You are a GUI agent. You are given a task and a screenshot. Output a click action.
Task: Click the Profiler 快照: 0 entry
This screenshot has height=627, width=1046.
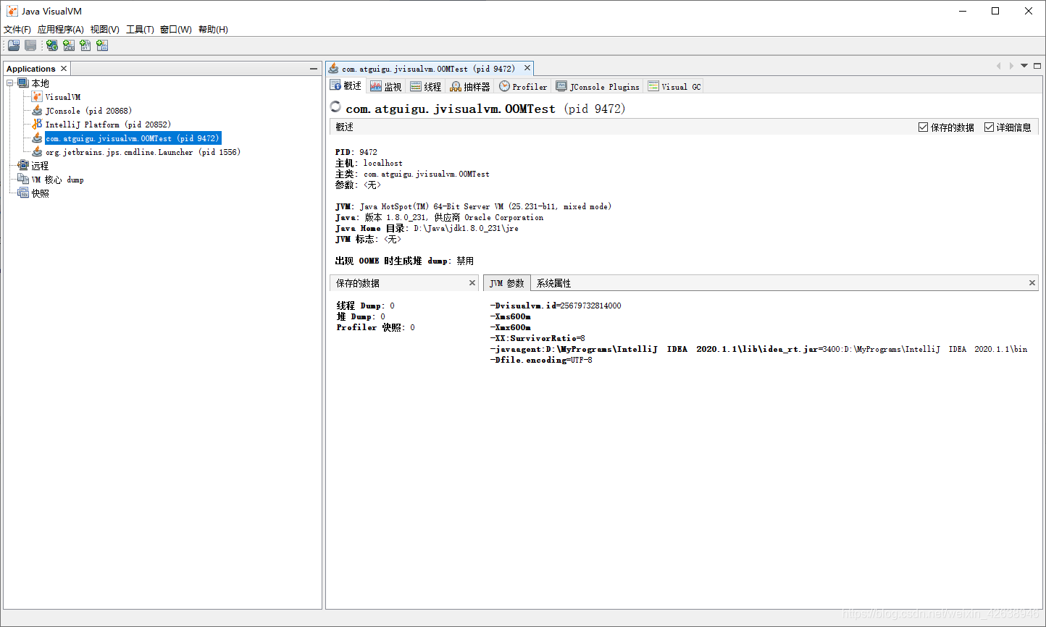pyautogui.click(x=376, y=327)
